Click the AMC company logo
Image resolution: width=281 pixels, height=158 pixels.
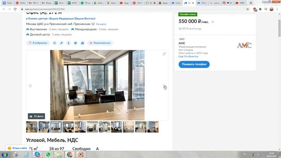(x=244, y=45)
